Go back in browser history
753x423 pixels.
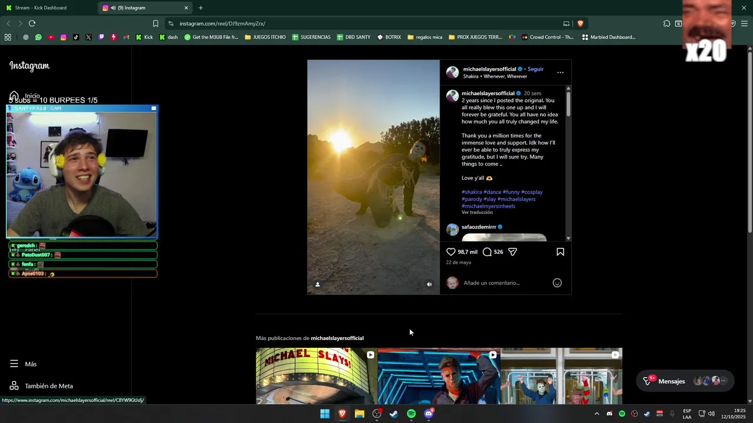(x=8, y=23)
